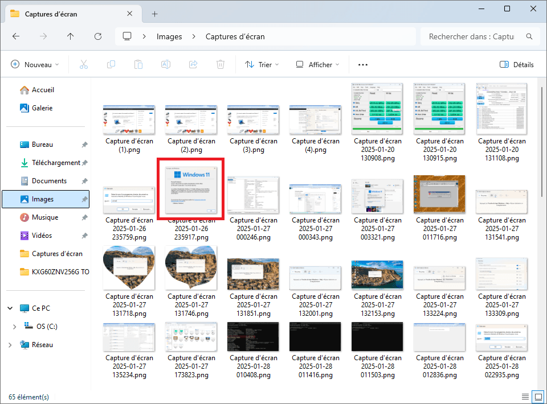The height and width of the screenshot is (404, 547).
Task: Click the Rename icon in toolbar
Action: point(166,64)
